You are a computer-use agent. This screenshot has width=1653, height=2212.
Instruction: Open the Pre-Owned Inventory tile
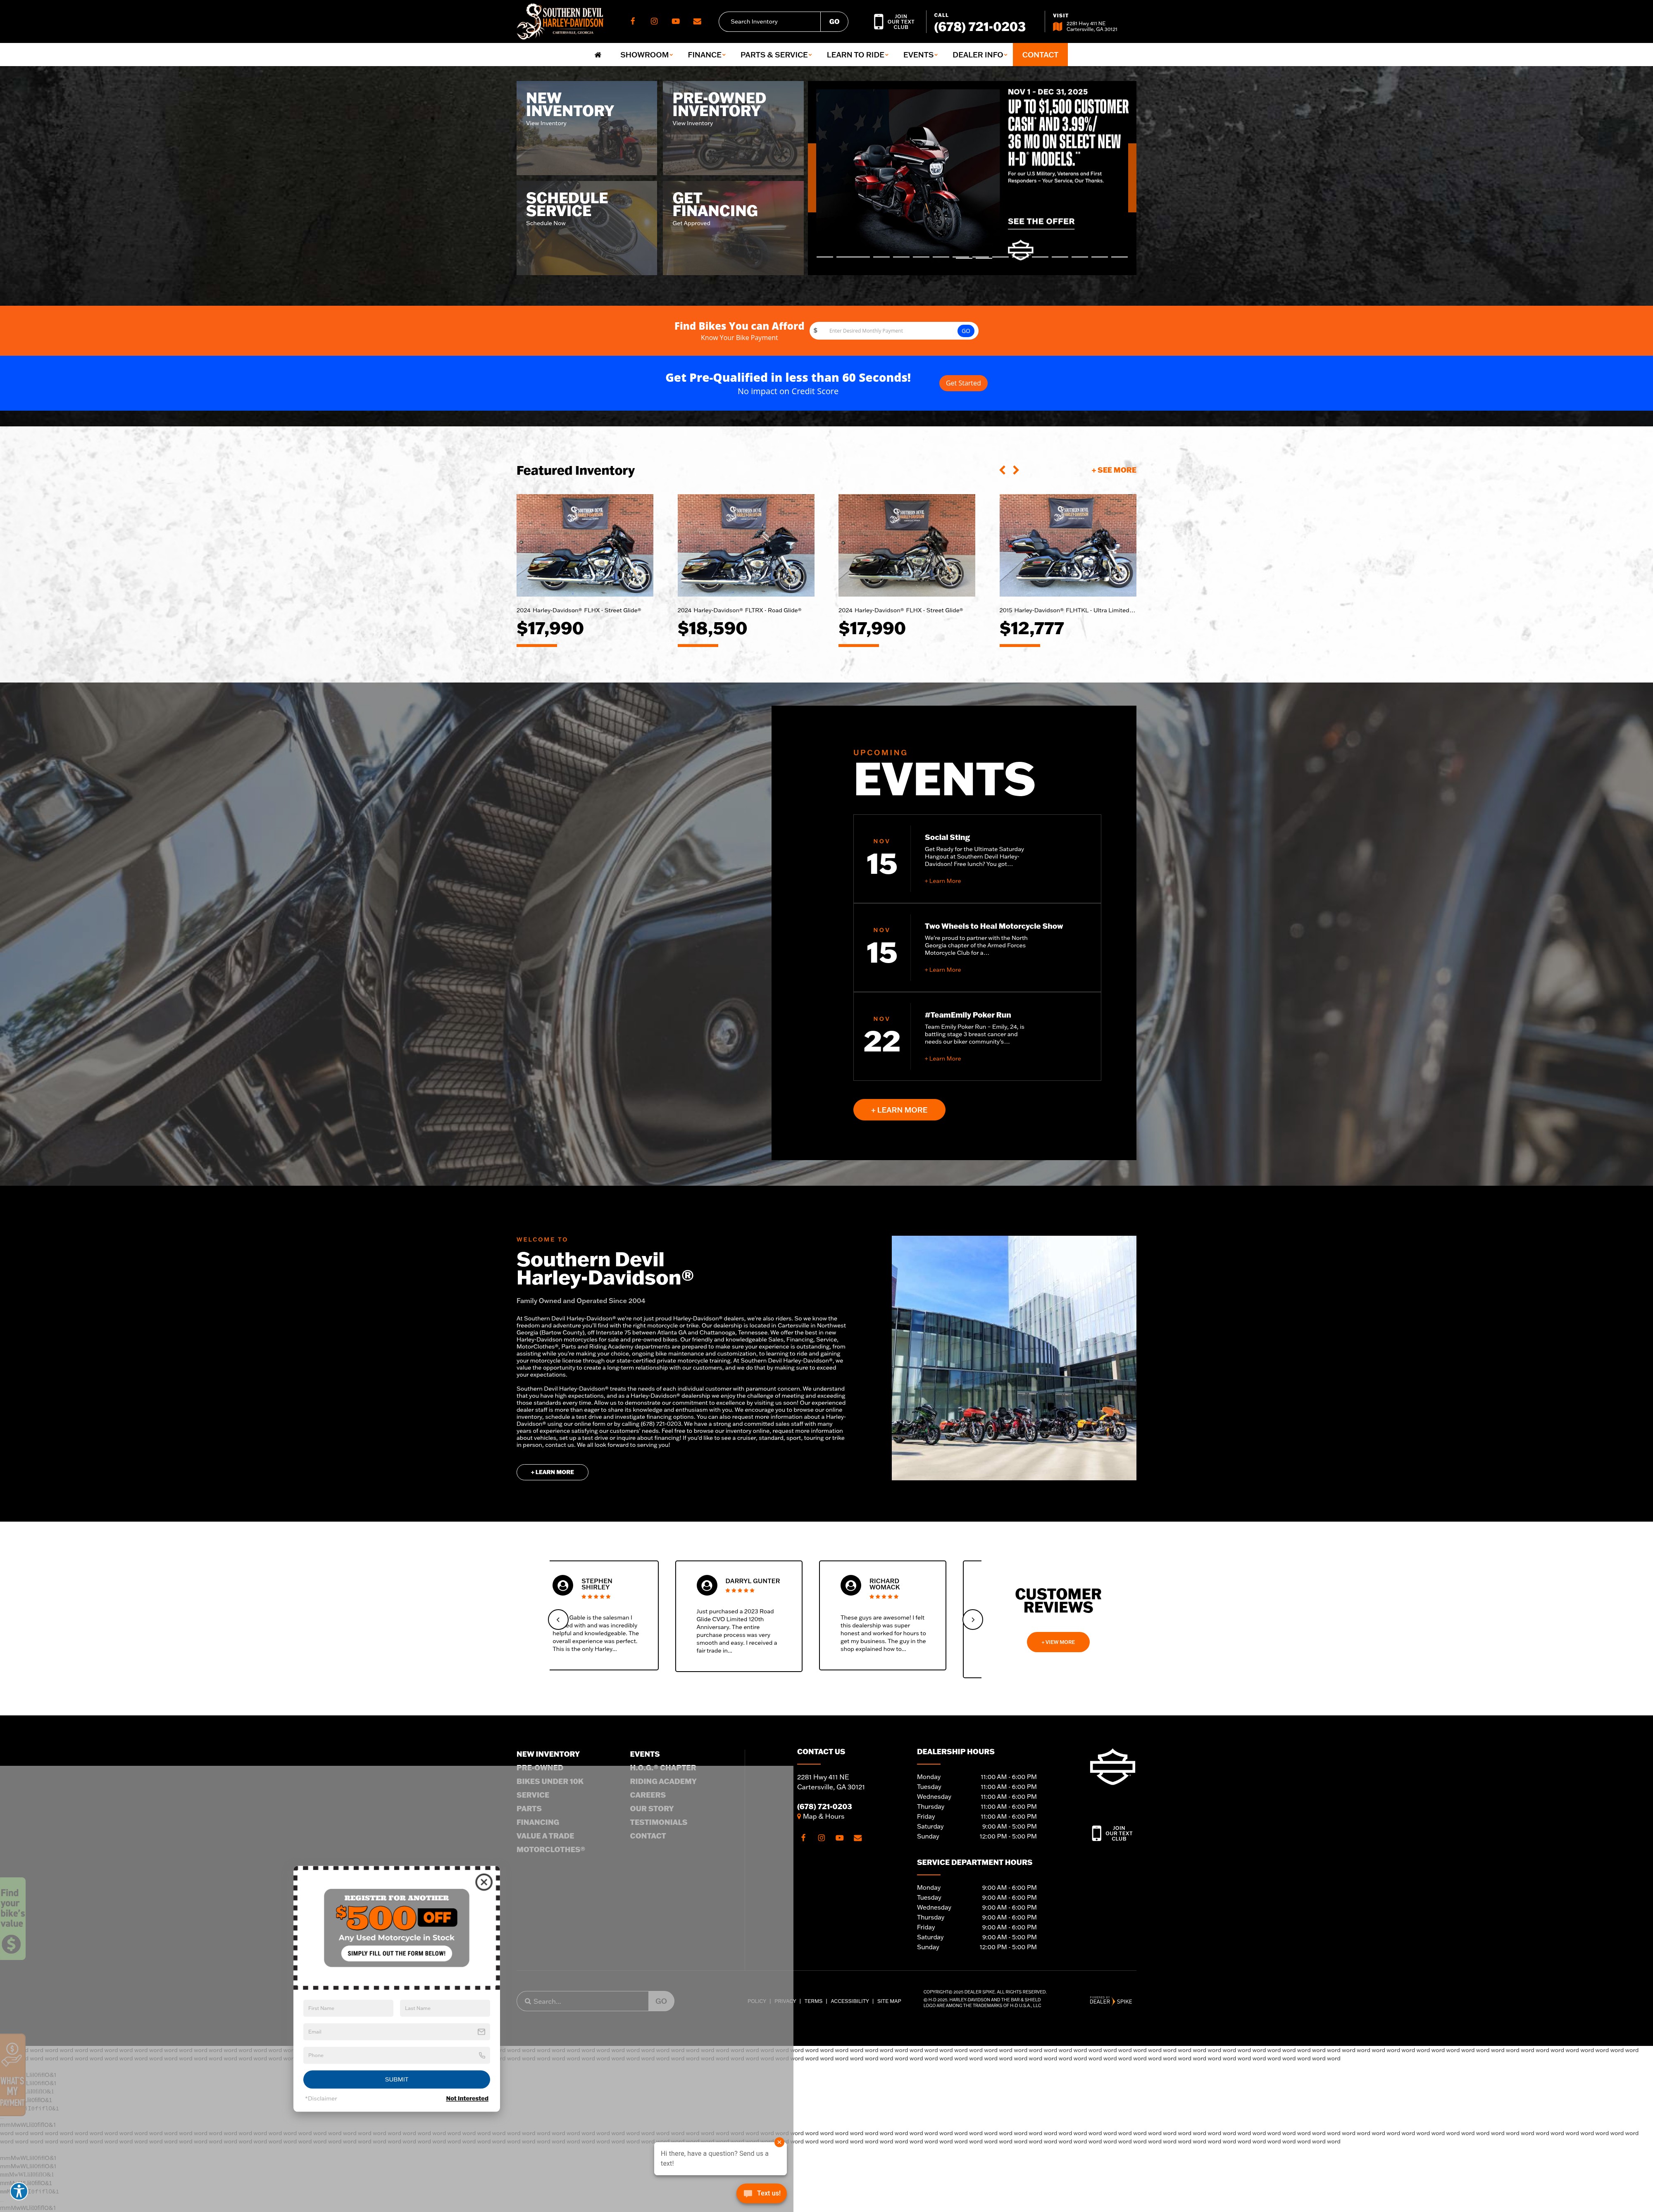pos(733,128)
